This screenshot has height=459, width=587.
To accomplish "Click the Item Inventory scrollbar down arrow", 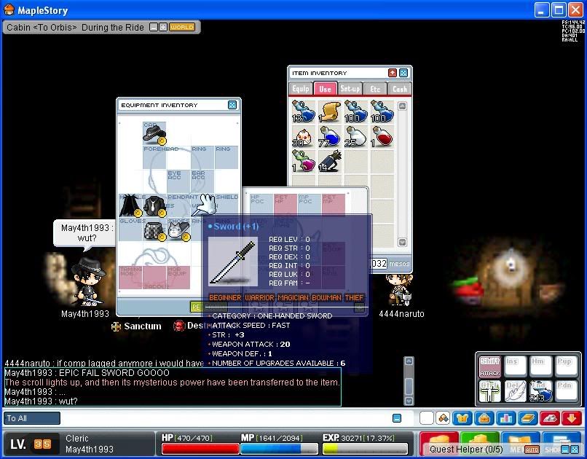I will tap(402, 242).
